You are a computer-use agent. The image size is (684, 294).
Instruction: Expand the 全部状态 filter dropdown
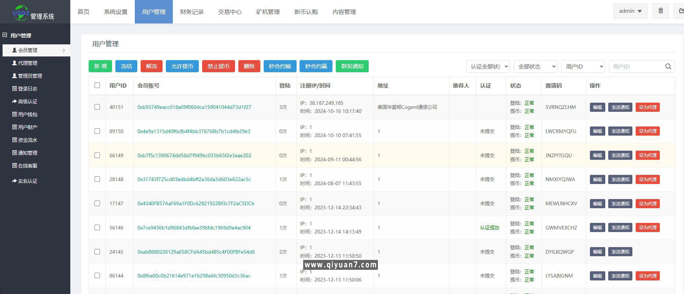pos(535,66)
